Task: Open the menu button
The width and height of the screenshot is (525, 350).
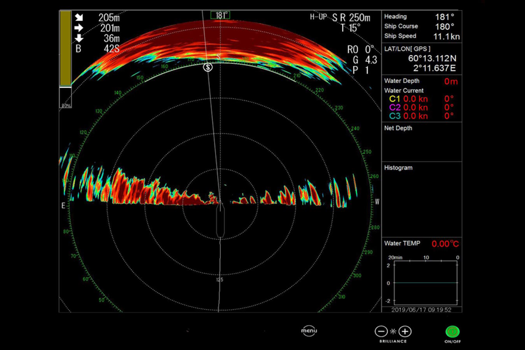Action: tap(309, 331)
